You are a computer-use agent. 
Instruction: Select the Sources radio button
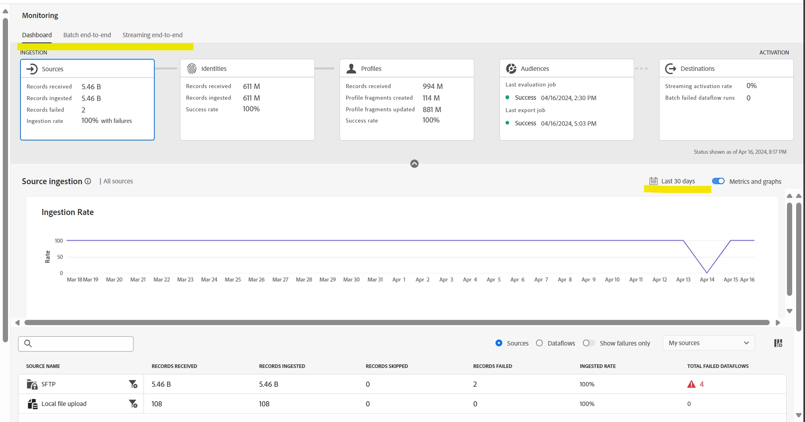pyautogui.click(x=499, y=343)
